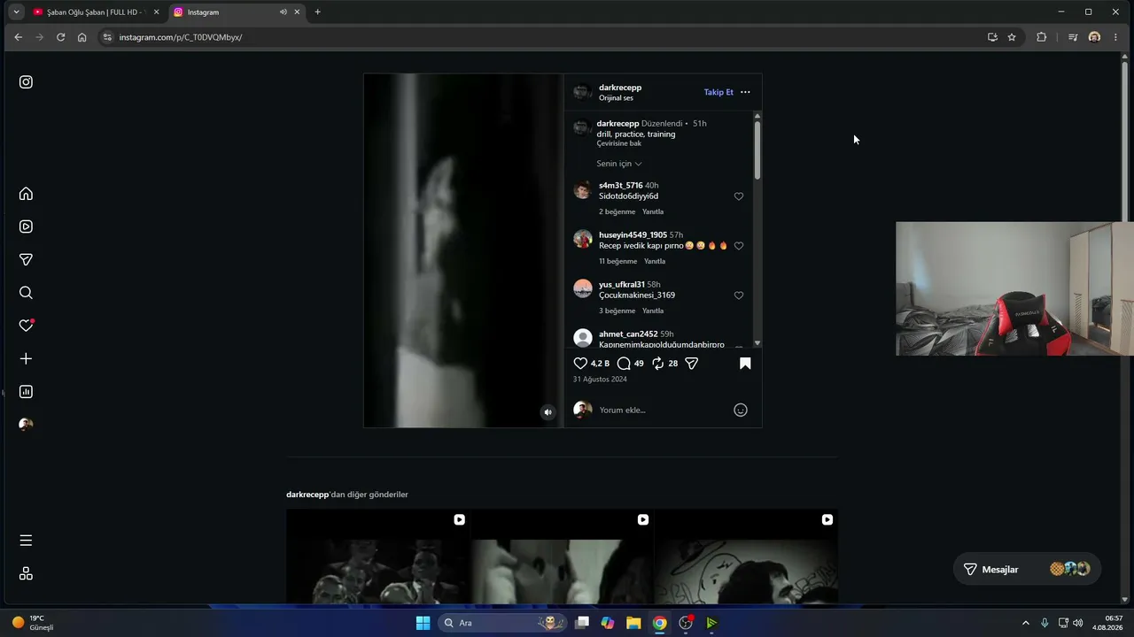Like comment by s4m3t_5716
This screenshot has height=637, width=1134.
click(x=739, y=196)
